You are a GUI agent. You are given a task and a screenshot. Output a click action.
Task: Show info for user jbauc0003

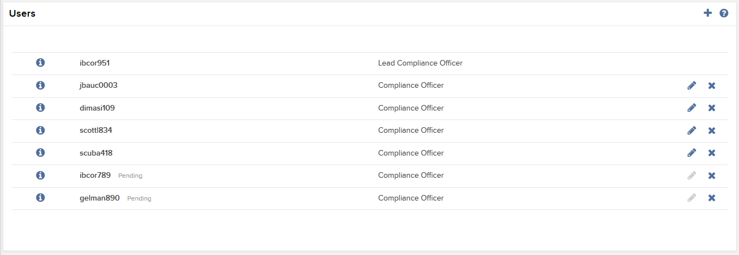coord(40,86)
